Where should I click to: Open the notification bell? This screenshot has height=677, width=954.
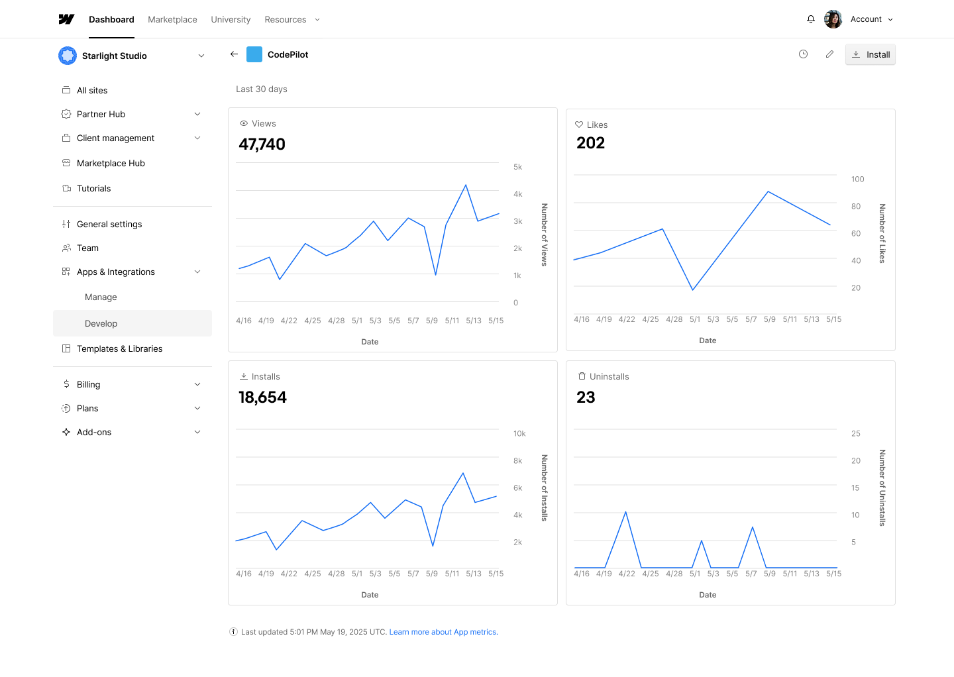pos(810,19)
